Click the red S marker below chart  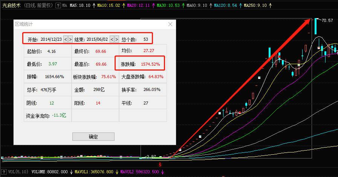(160, 165)
